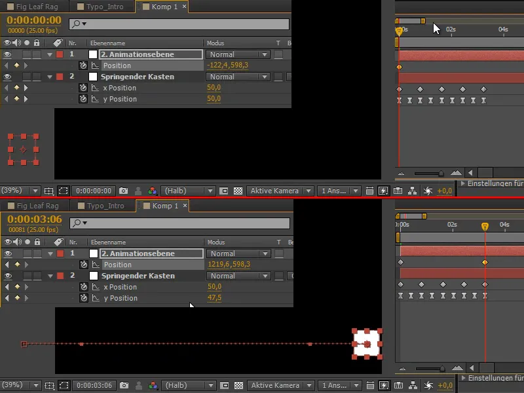Viewport: 524px width, 393px height.
Task: Click search field beside 0:00:03:06 timecode
Action: [179, 223]
